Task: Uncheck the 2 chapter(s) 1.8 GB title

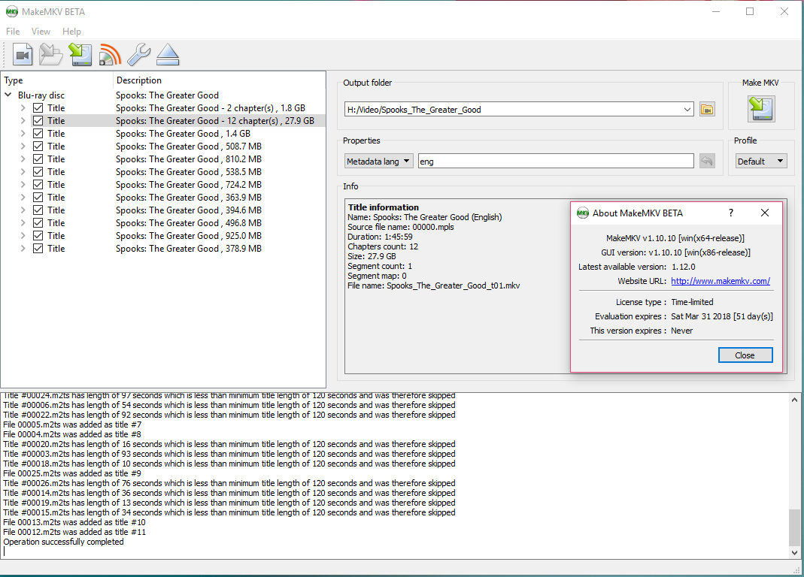Action: coord(38,108)
